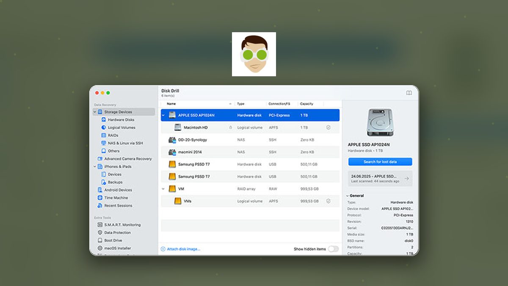Viewport: 508px width, 286px height.
Task: Click the Disk Drill avatar logo above the window
Action: [254, 54]
